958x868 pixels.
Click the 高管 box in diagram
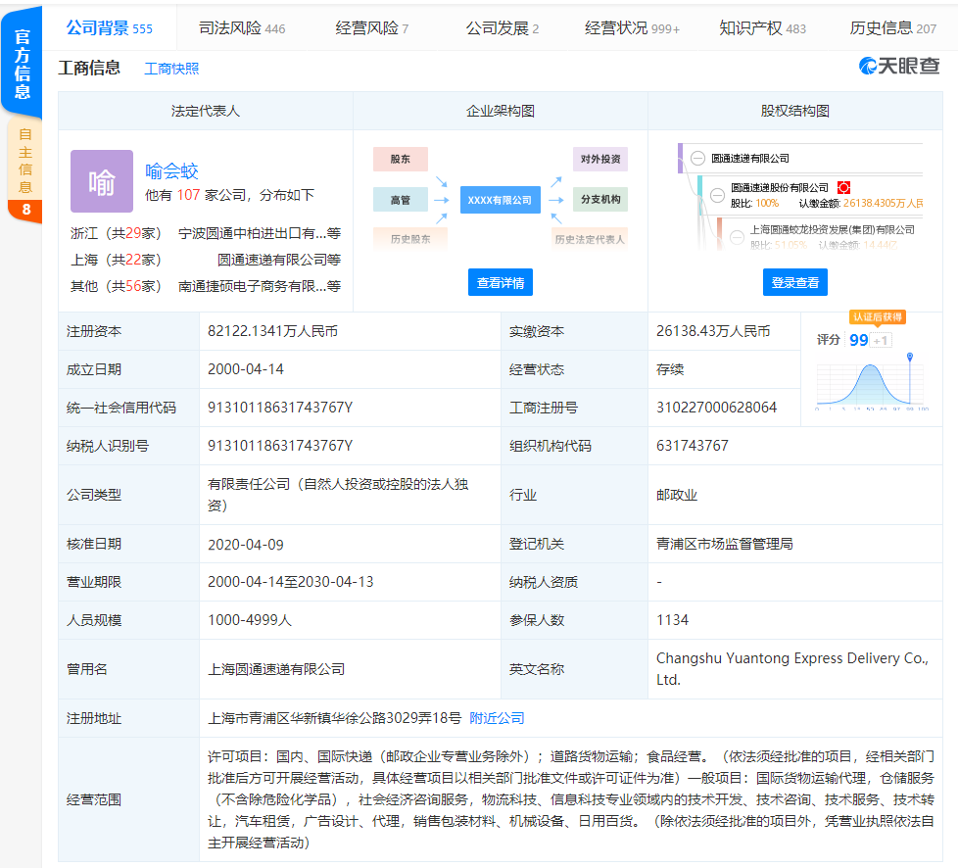point(400,200)
